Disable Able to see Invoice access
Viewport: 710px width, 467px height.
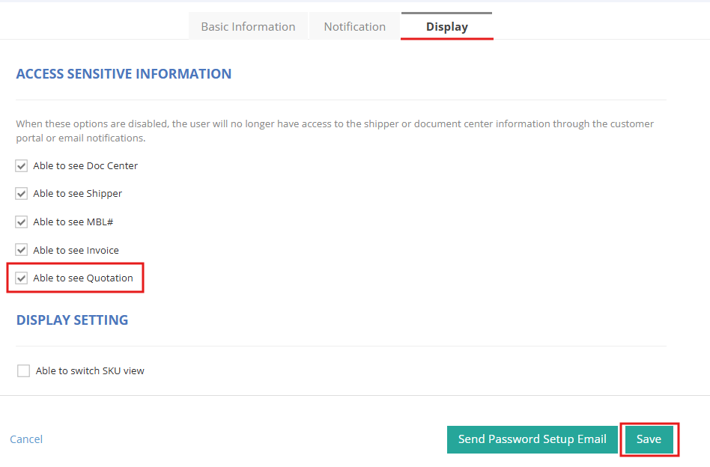(x=22, y=249)
